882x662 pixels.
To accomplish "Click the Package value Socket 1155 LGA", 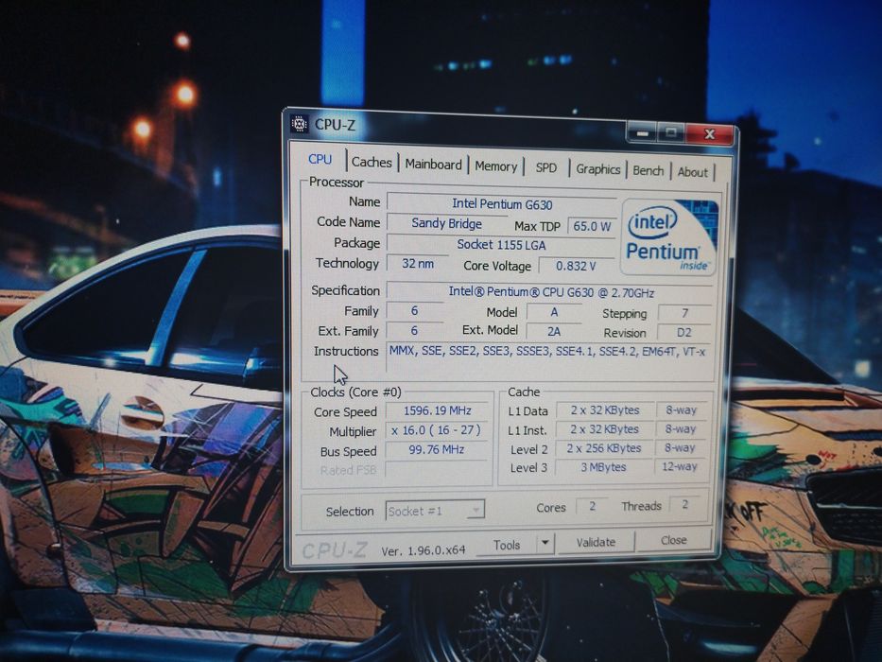I will pyautogui.click(x=501, y=244).
